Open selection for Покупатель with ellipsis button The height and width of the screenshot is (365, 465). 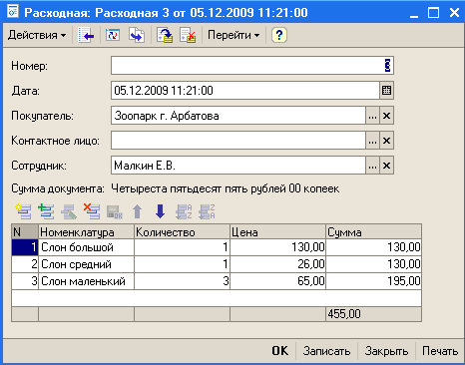(372, 116)
